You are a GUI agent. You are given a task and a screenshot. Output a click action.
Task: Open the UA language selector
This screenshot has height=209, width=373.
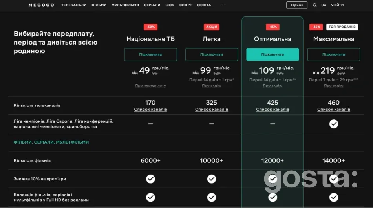pyautogui.click(x=324, y=5)
